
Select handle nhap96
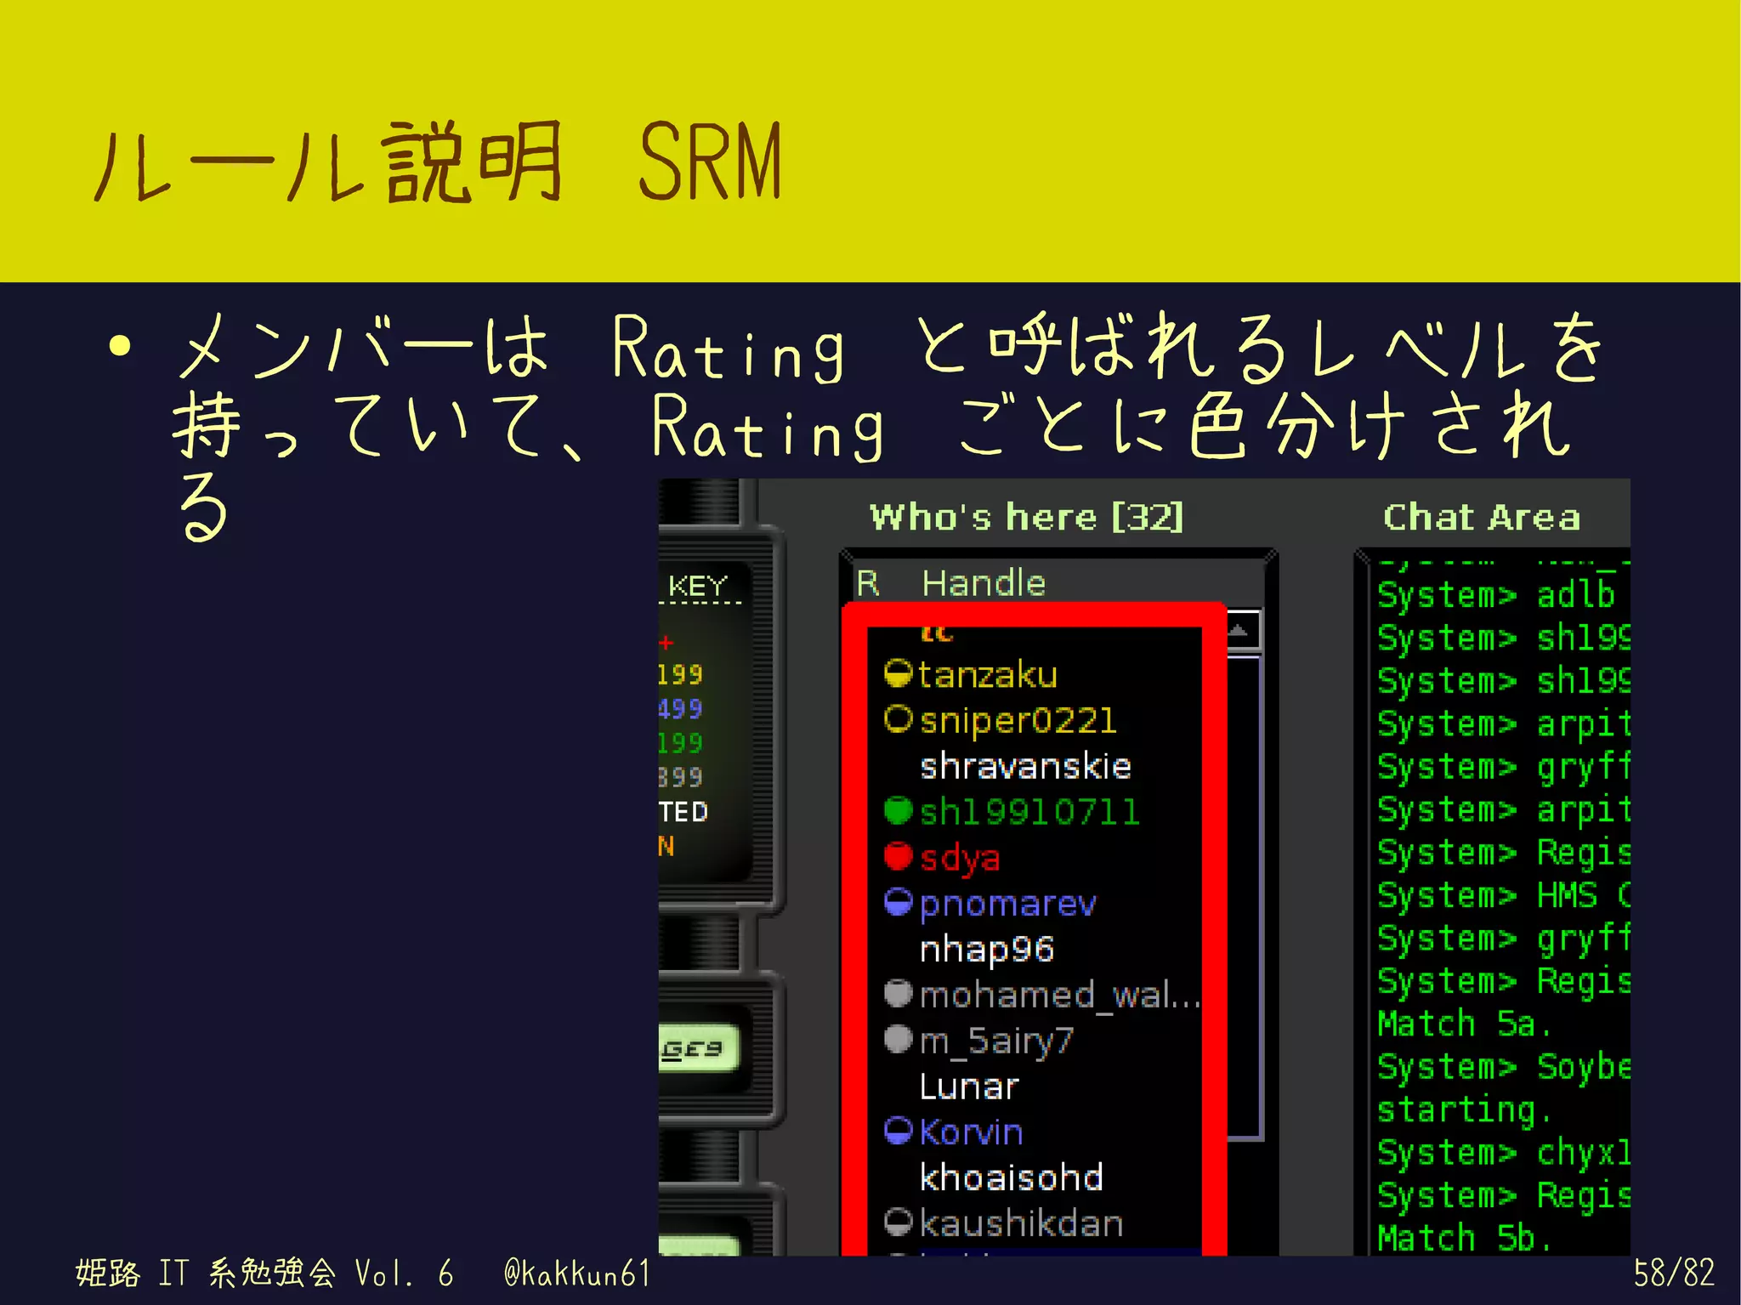[x=987, y=950]
